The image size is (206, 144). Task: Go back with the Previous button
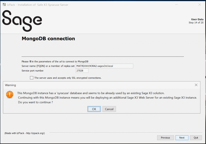click(165, 137)
